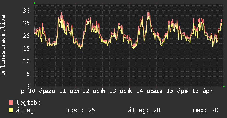Click the y-axis label 30
This screenshot has width=227, height=118.
point(26,10)
